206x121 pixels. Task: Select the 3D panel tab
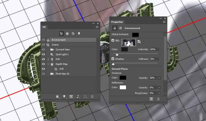coord(44,27)
